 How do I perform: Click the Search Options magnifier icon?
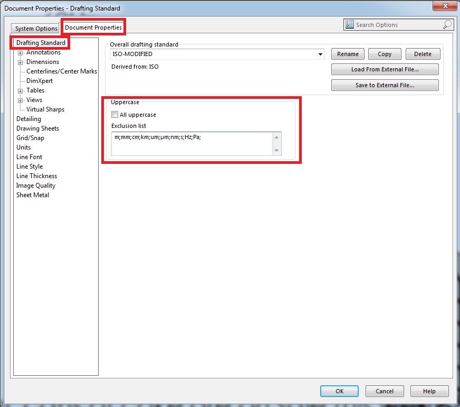tap(447, 24)
